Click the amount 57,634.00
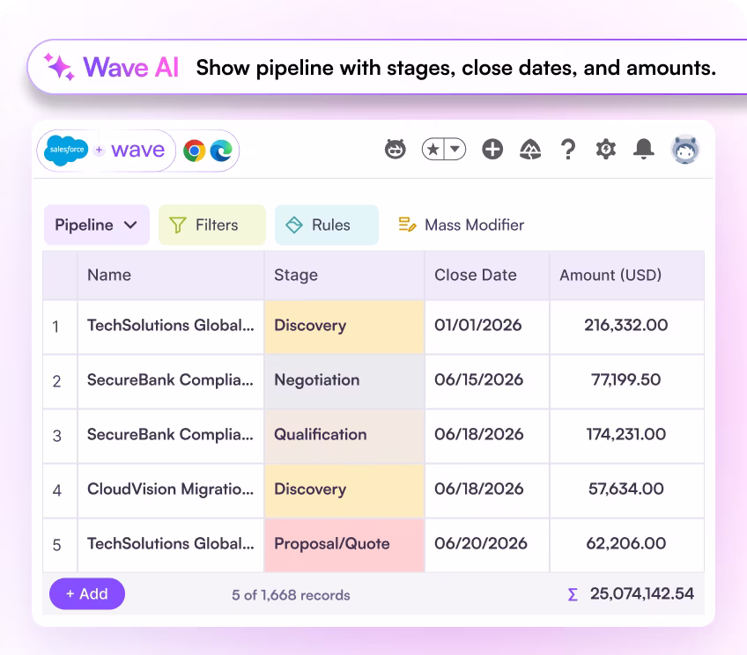747x655 pixels. pos(626,489)
